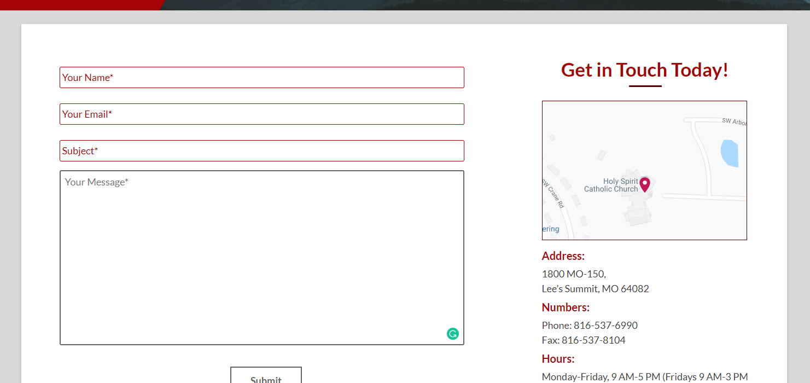Click inside the Your Message text area
This screenshot has height=383, width=810.
pyautogui.click(x=261, y=257)
